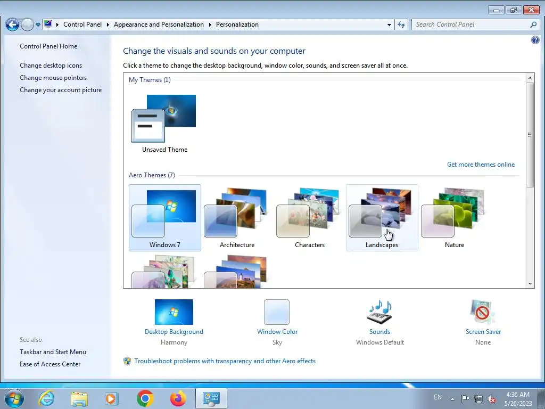Click the address bar refresh button
545x409 pixels.
401,24
